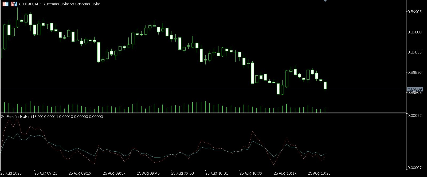427x177 pixels.
Task: Toggle the One Click Trading panel icon
Action: click(x=14, y=4)
